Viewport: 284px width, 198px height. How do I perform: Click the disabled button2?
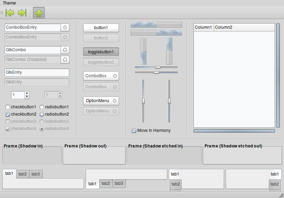pyautogui.click(x=101, y=38)
